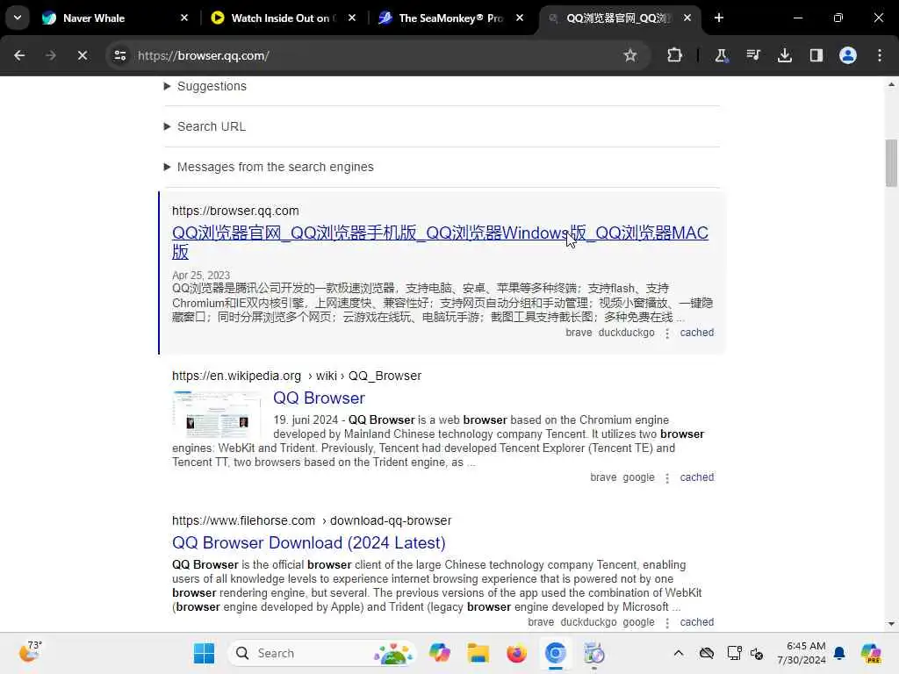899x674 pixels.
Task: Open a new tab with plus button
Action: 718,18
